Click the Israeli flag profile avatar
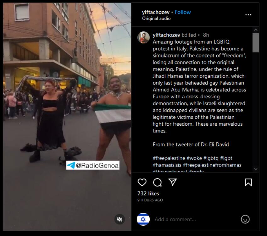Image resolution: width=267 pixels, height=236 pixels. pyautogui.click(x=143, y=219)
